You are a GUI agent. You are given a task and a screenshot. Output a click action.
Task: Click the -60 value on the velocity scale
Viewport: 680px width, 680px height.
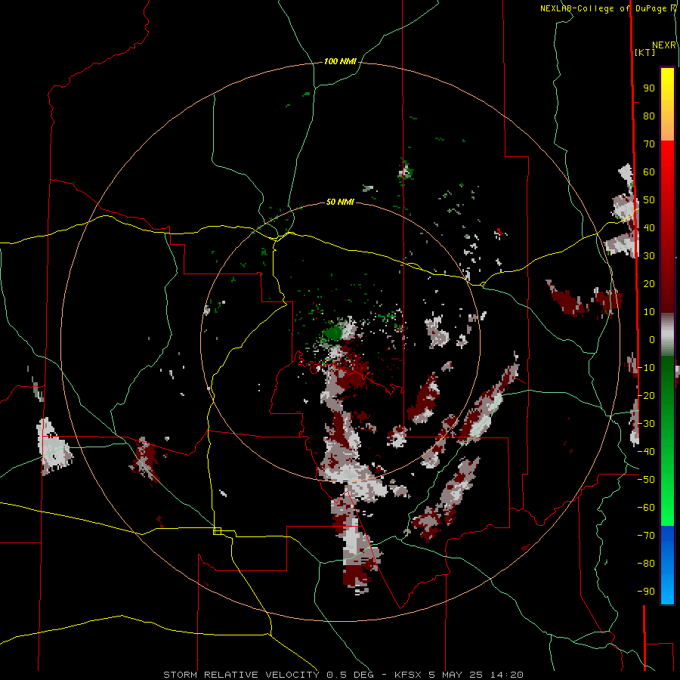pos(646,508)
